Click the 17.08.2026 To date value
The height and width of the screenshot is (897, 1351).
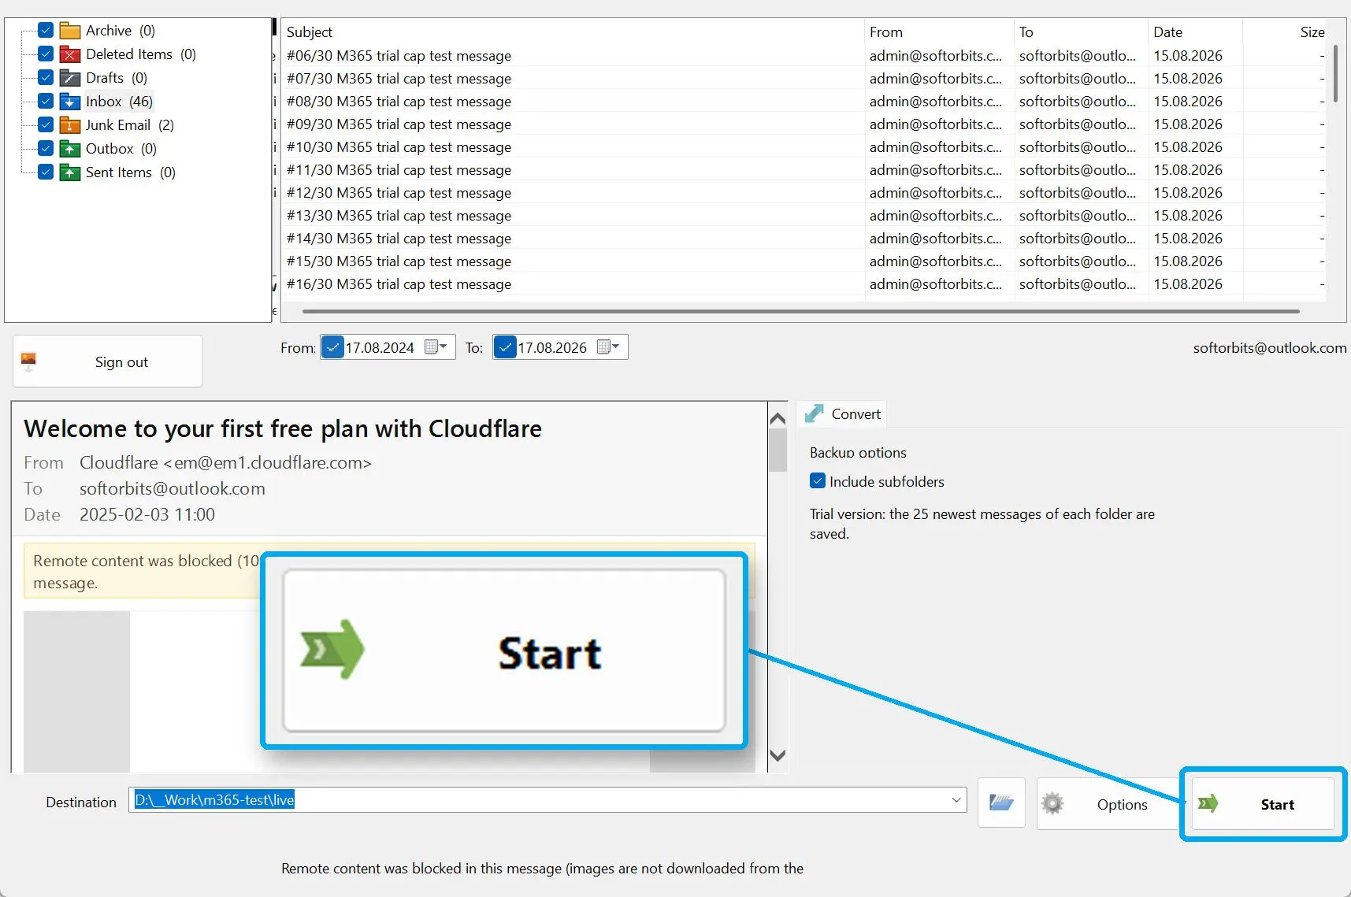point(552,348)
